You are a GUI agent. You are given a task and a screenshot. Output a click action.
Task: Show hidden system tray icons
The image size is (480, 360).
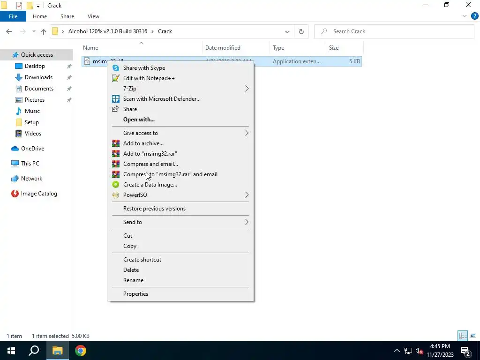point(397,351)
